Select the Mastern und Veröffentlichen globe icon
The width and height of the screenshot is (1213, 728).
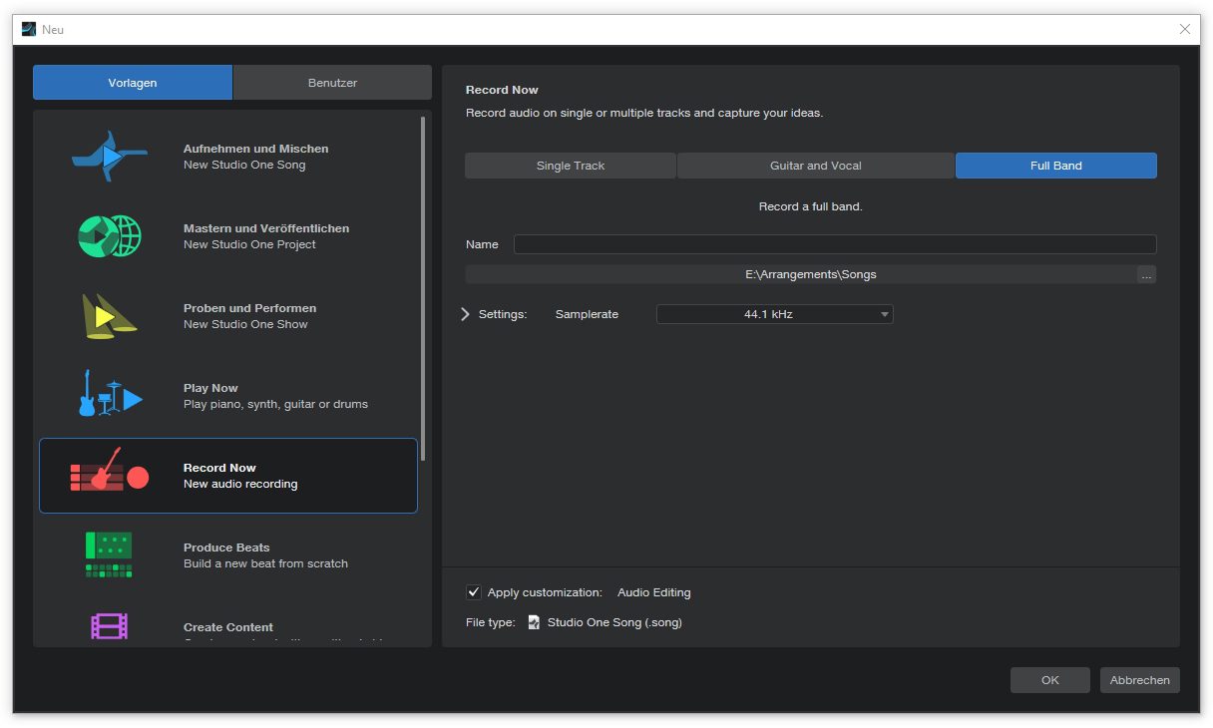[x=110, y=236]
